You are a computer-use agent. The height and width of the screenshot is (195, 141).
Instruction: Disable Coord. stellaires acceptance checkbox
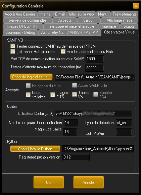point(28,95)
